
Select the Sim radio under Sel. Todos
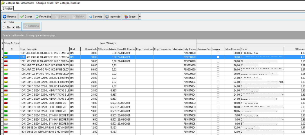[x=7, y=28]
